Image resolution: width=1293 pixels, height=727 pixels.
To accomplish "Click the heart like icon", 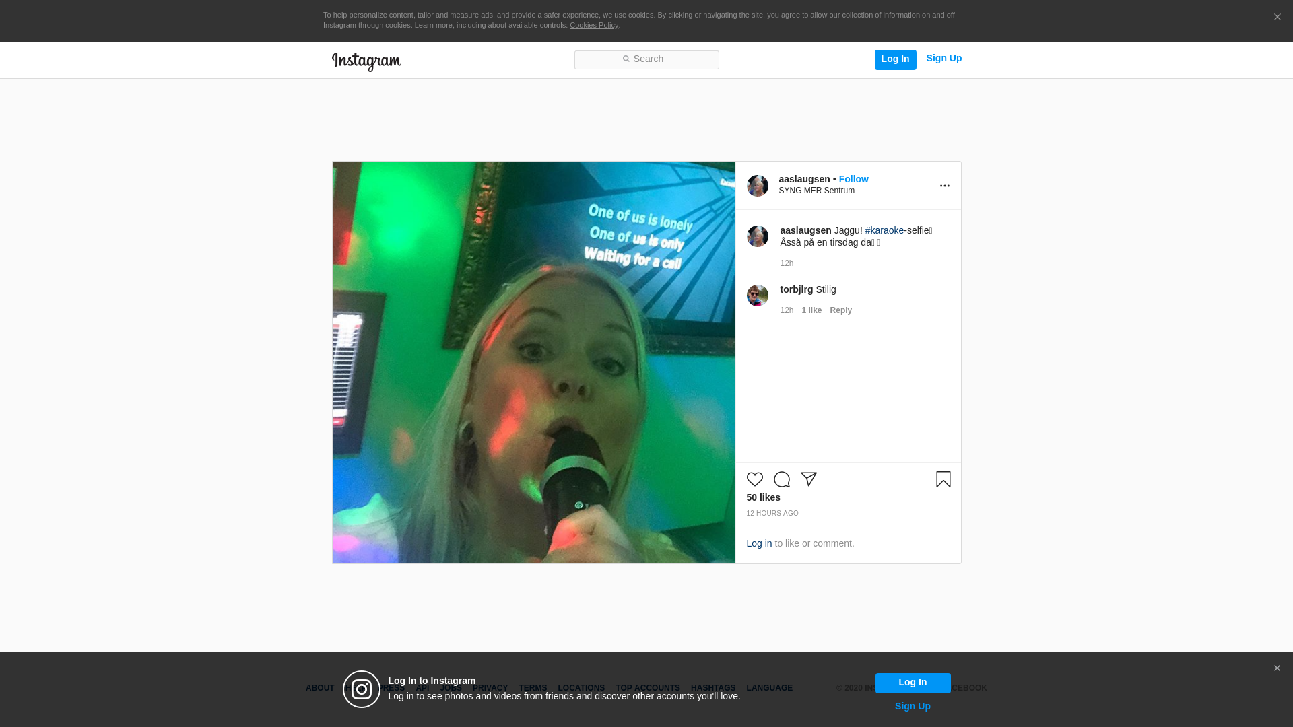I will 755,479.
